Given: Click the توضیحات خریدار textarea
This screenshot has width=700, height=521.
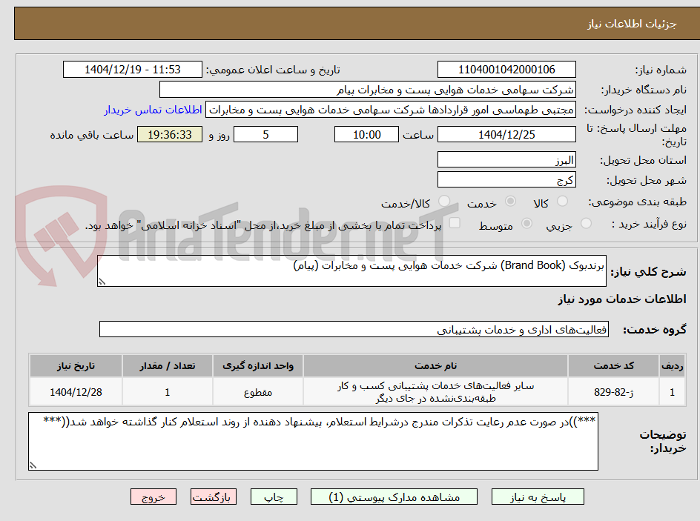Looking at the screenshot, I should pyautogui.click(x=313, y=441).
